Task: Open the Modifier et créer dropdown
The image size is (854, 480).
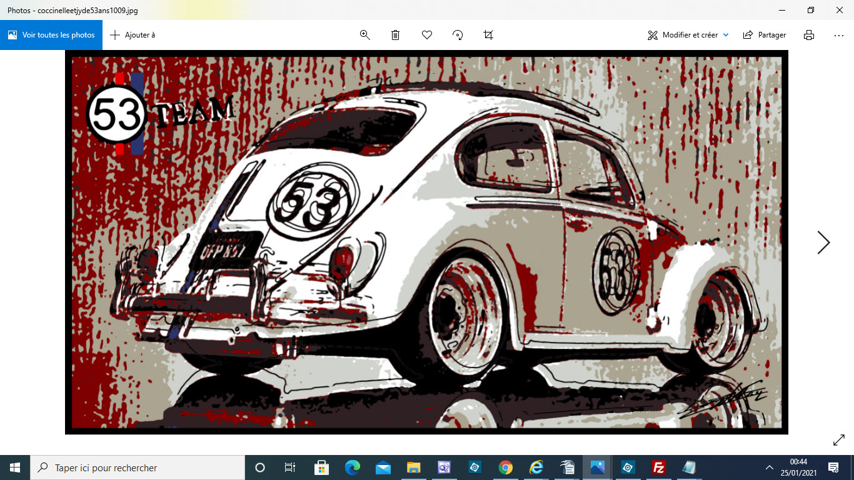Action: pos(688,35)
